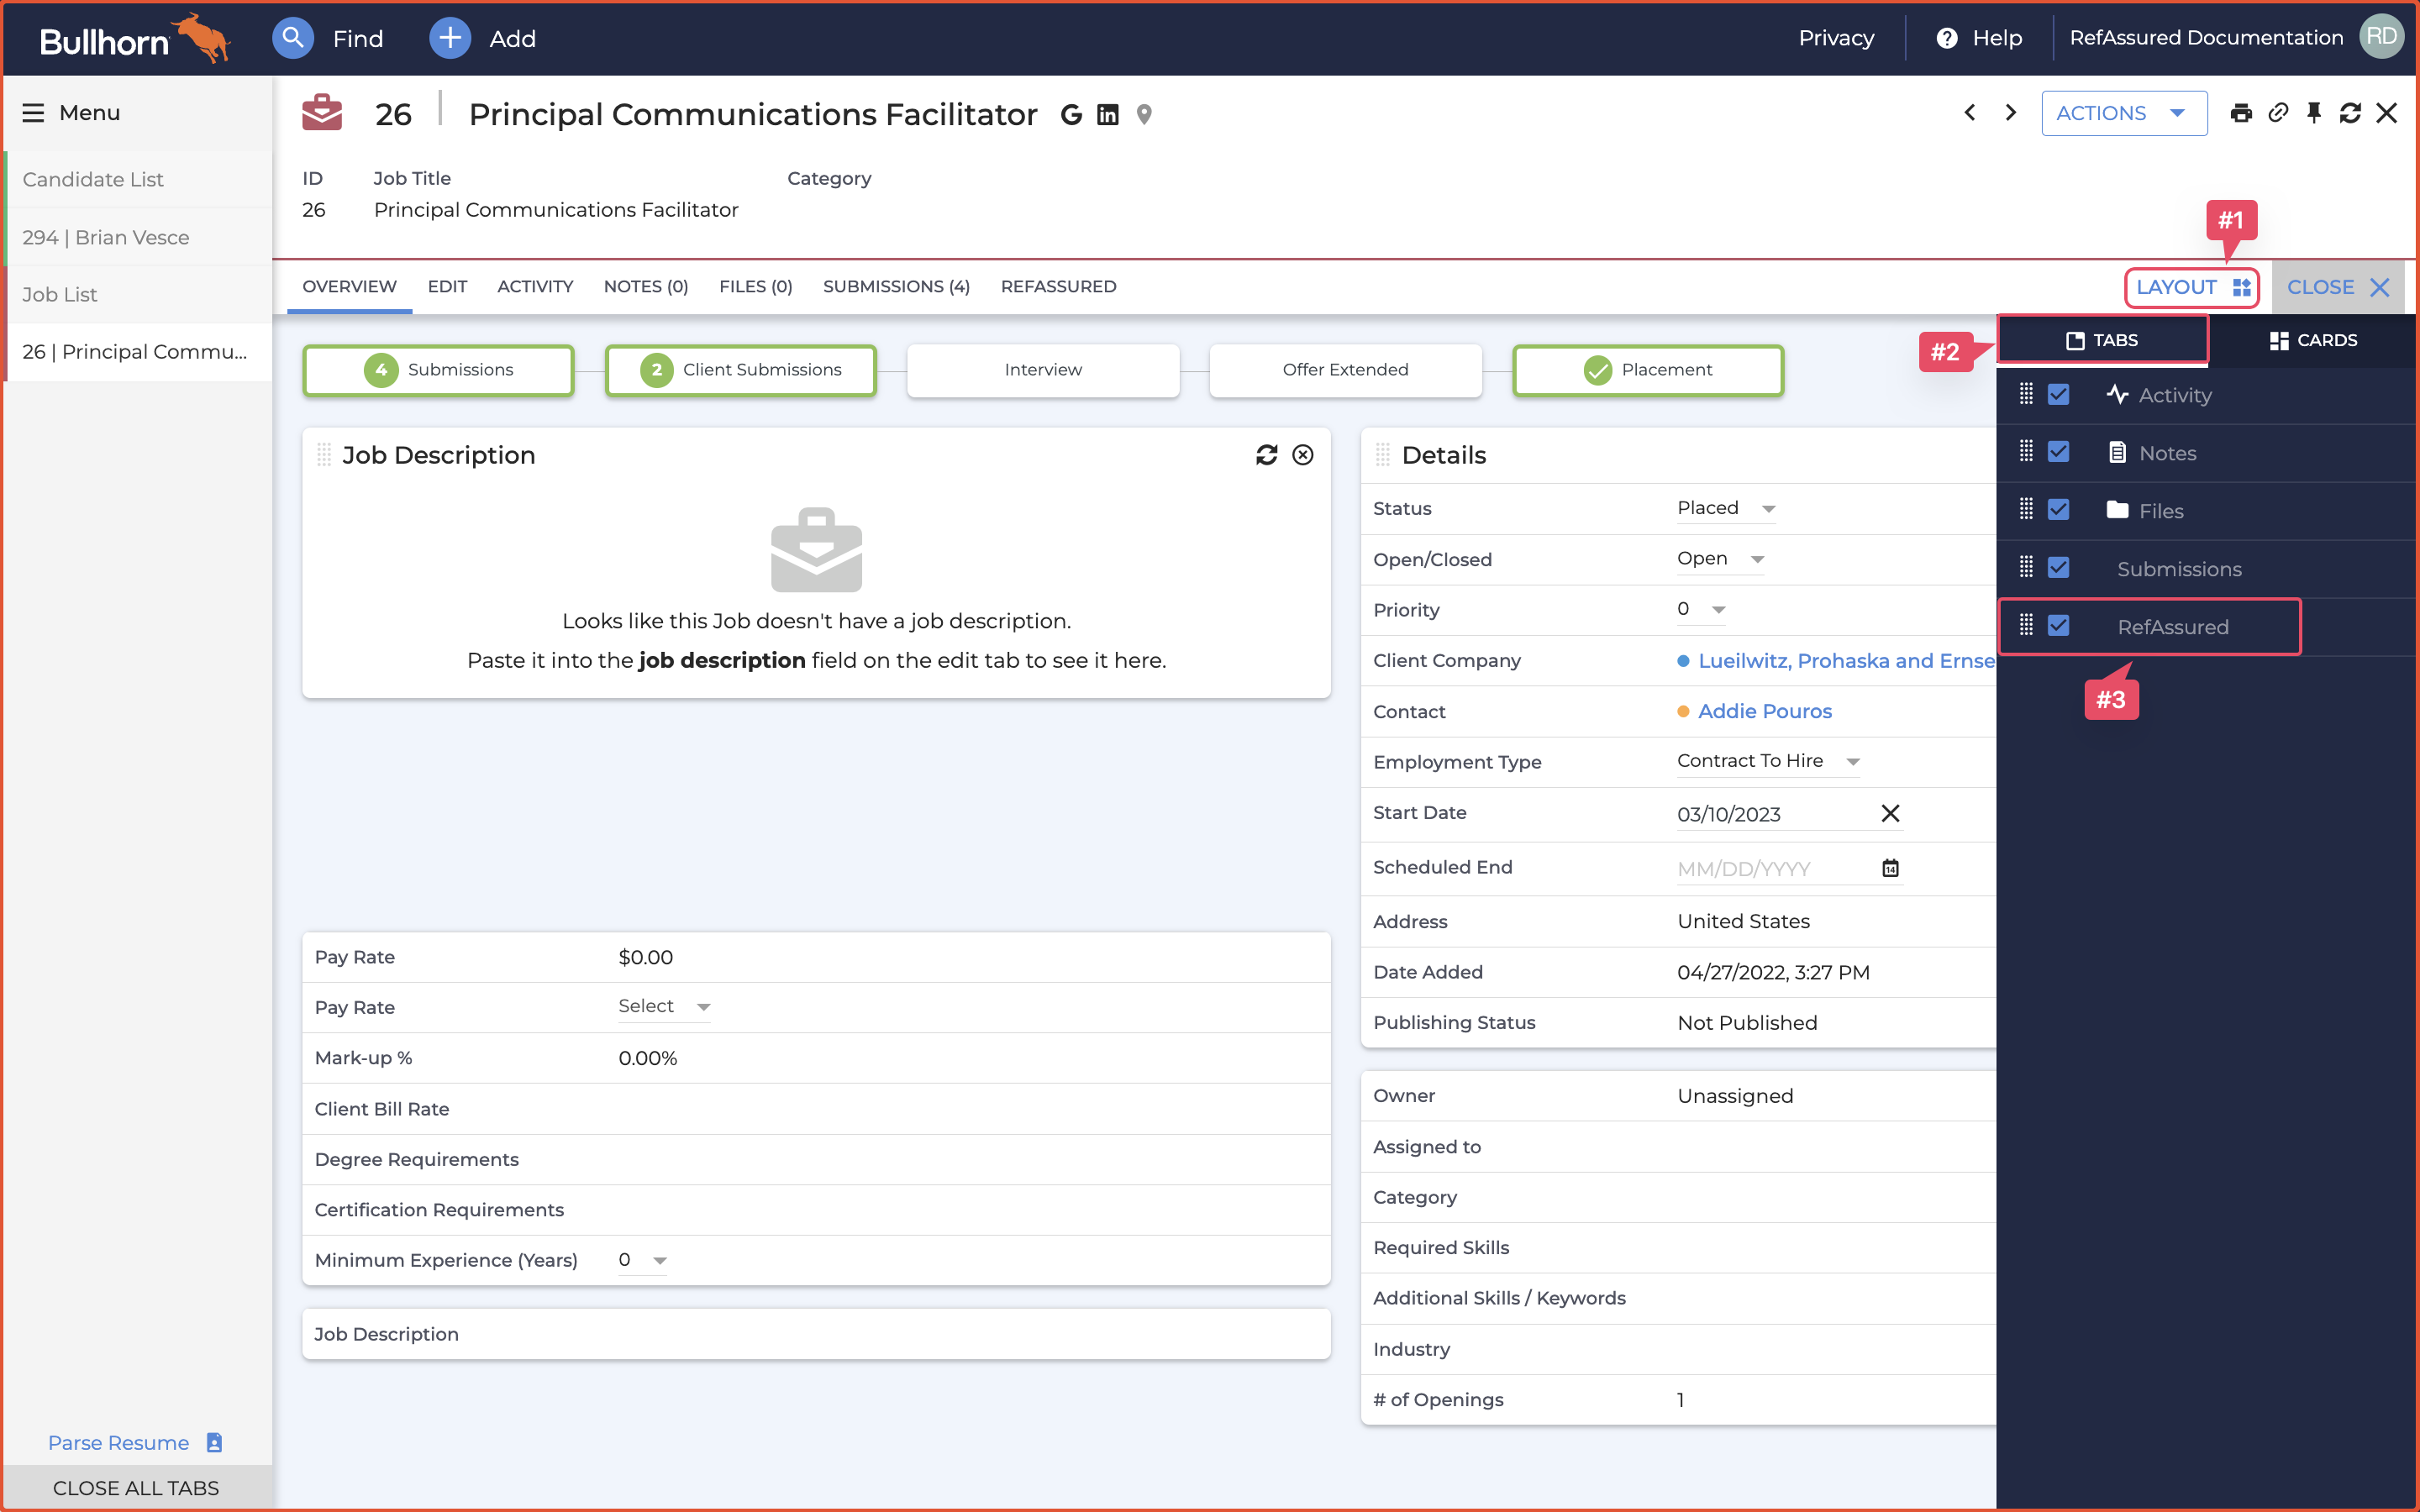Uncheck the Files tab checkbox
Viewport: 2420px width, 1512px height.
click(x=2057, y=510)
